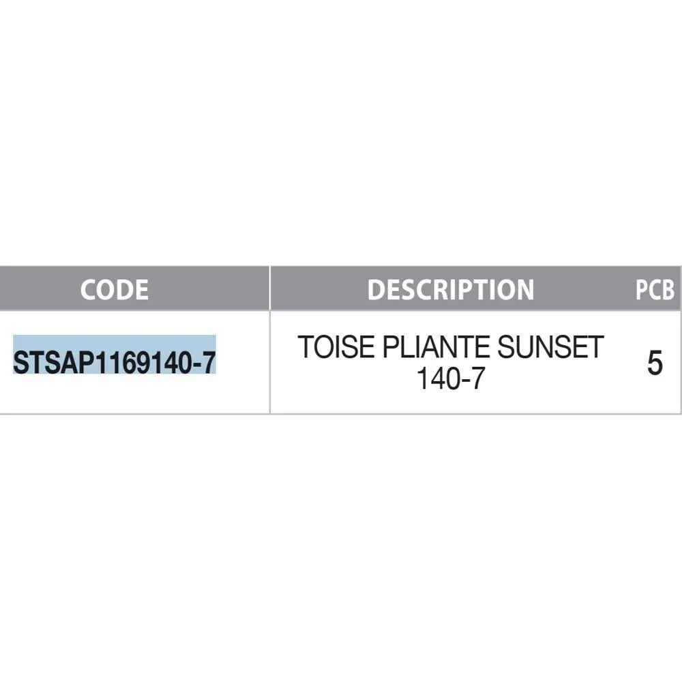
Task: Click the -7 suffix of the product code
Action: click(x=205, y=361)
